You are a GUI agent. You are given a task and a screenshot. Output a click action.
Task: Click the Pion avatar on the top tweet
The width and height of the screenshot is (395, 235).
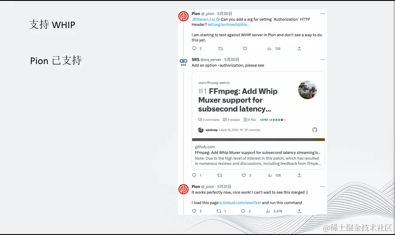coord(183,16)
